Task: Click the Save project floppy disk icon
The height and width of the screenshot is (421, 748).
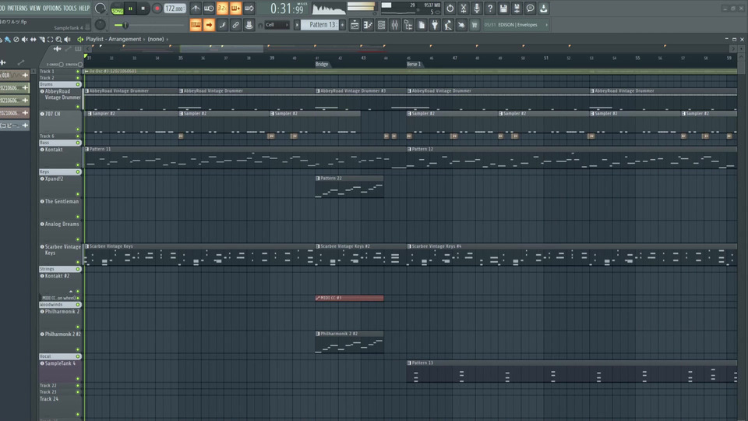Action: [x=503, y=9]
